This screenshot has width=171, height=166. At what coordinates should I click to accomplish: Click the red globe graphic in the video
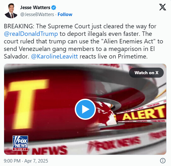106,114
